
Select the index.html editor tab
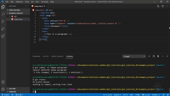coord(38,6)
